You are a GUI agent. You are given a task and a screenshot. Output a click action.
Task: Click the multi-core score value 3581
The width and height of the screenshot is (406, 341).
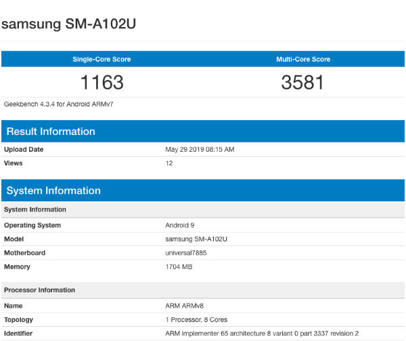(302, 83)
